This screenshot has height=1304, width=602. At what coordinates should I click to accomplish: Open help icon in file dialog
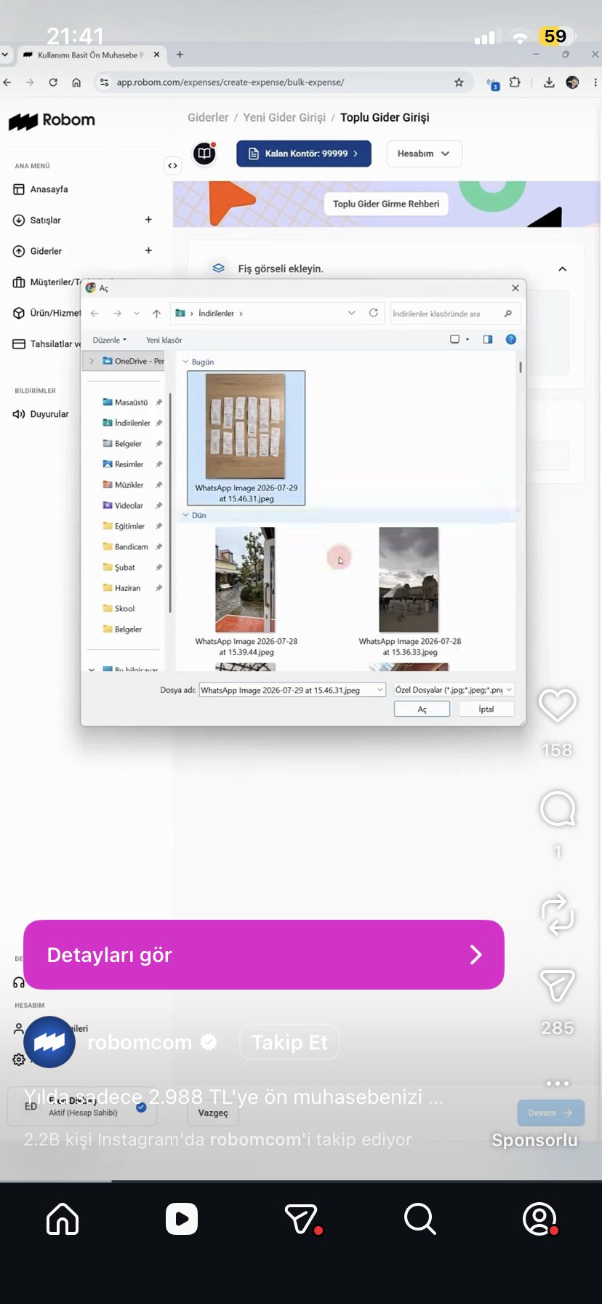(x=511, y=339)
